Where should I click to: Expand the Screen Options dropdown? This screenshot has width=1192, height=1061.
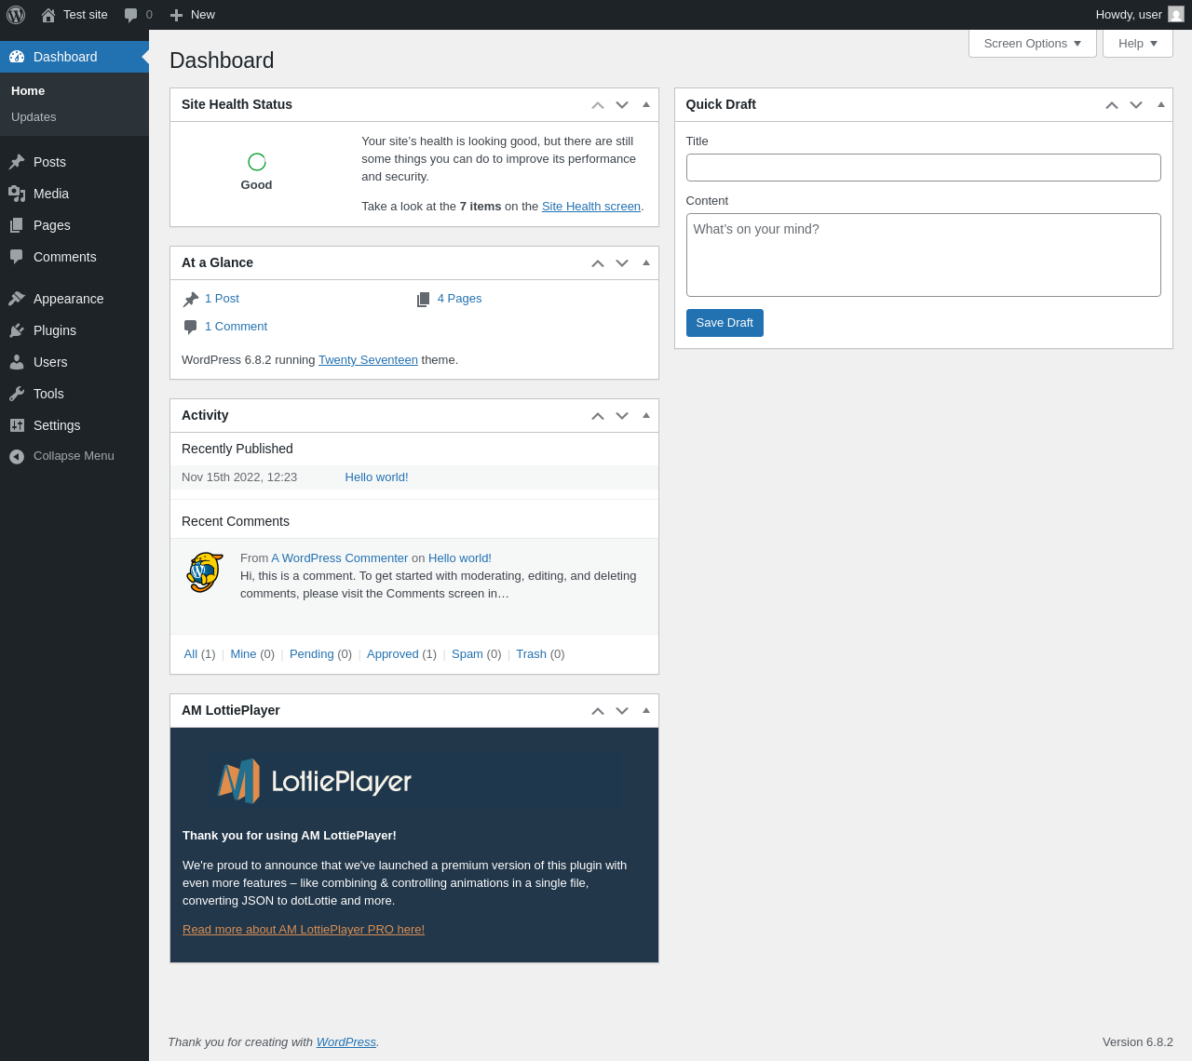(x=1033, y=43)
